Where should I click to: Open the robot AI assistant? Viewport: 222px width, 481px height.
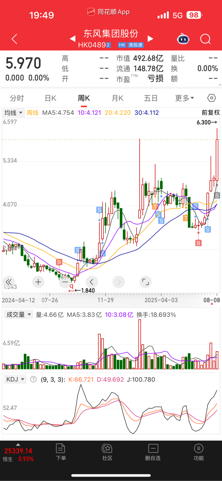point(183,39)
